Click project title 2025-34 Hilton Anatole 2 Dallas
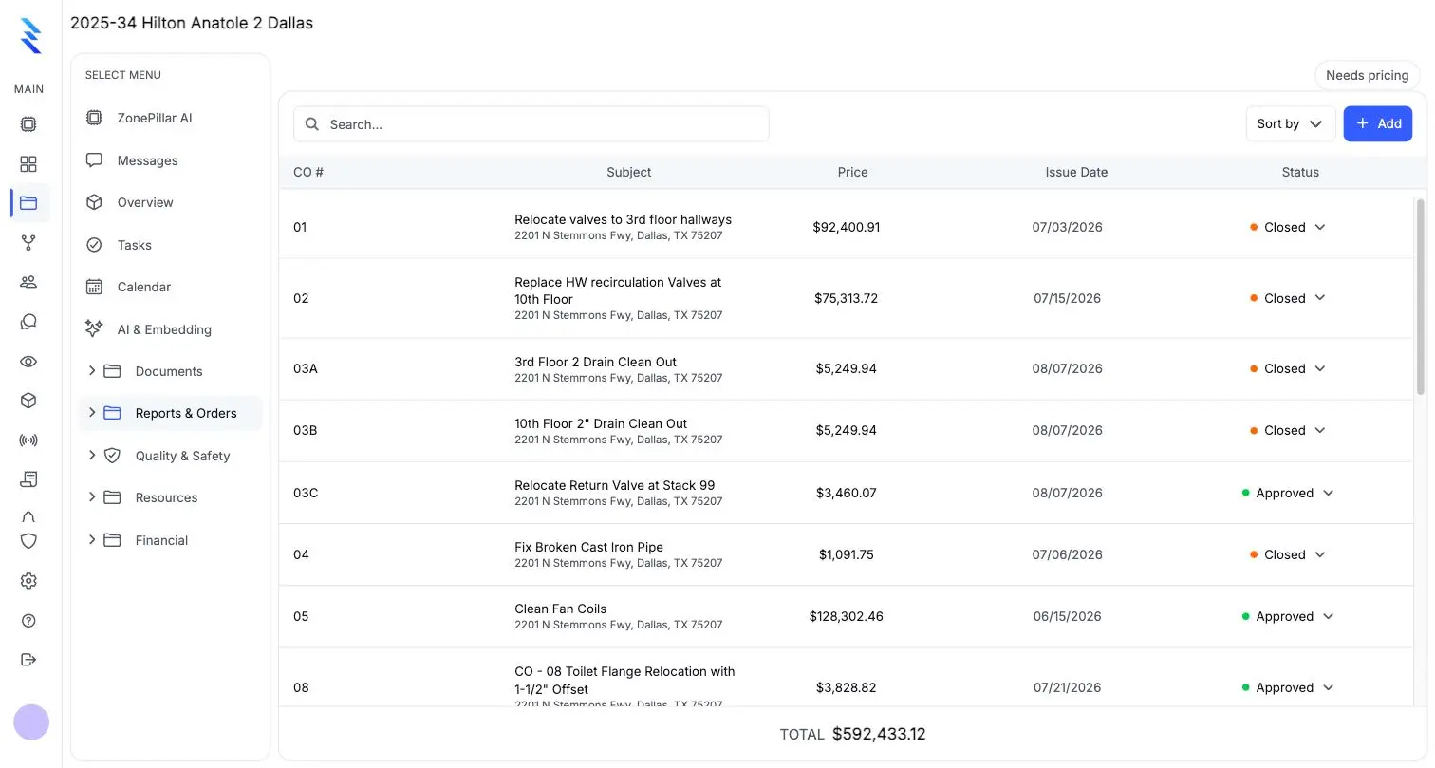 pos(192,23)
